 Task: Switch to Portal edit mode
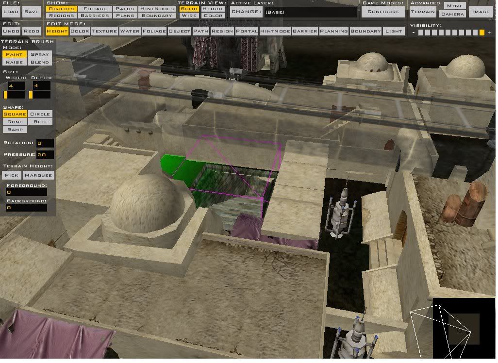247,31
